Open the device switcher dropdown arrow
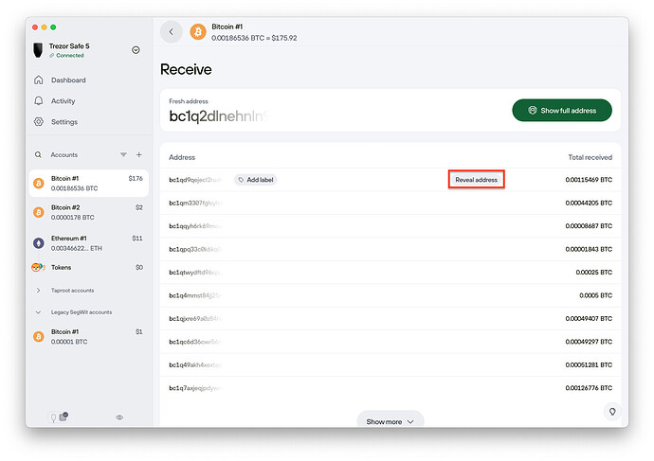654x461 pixels. pos(136,50)
